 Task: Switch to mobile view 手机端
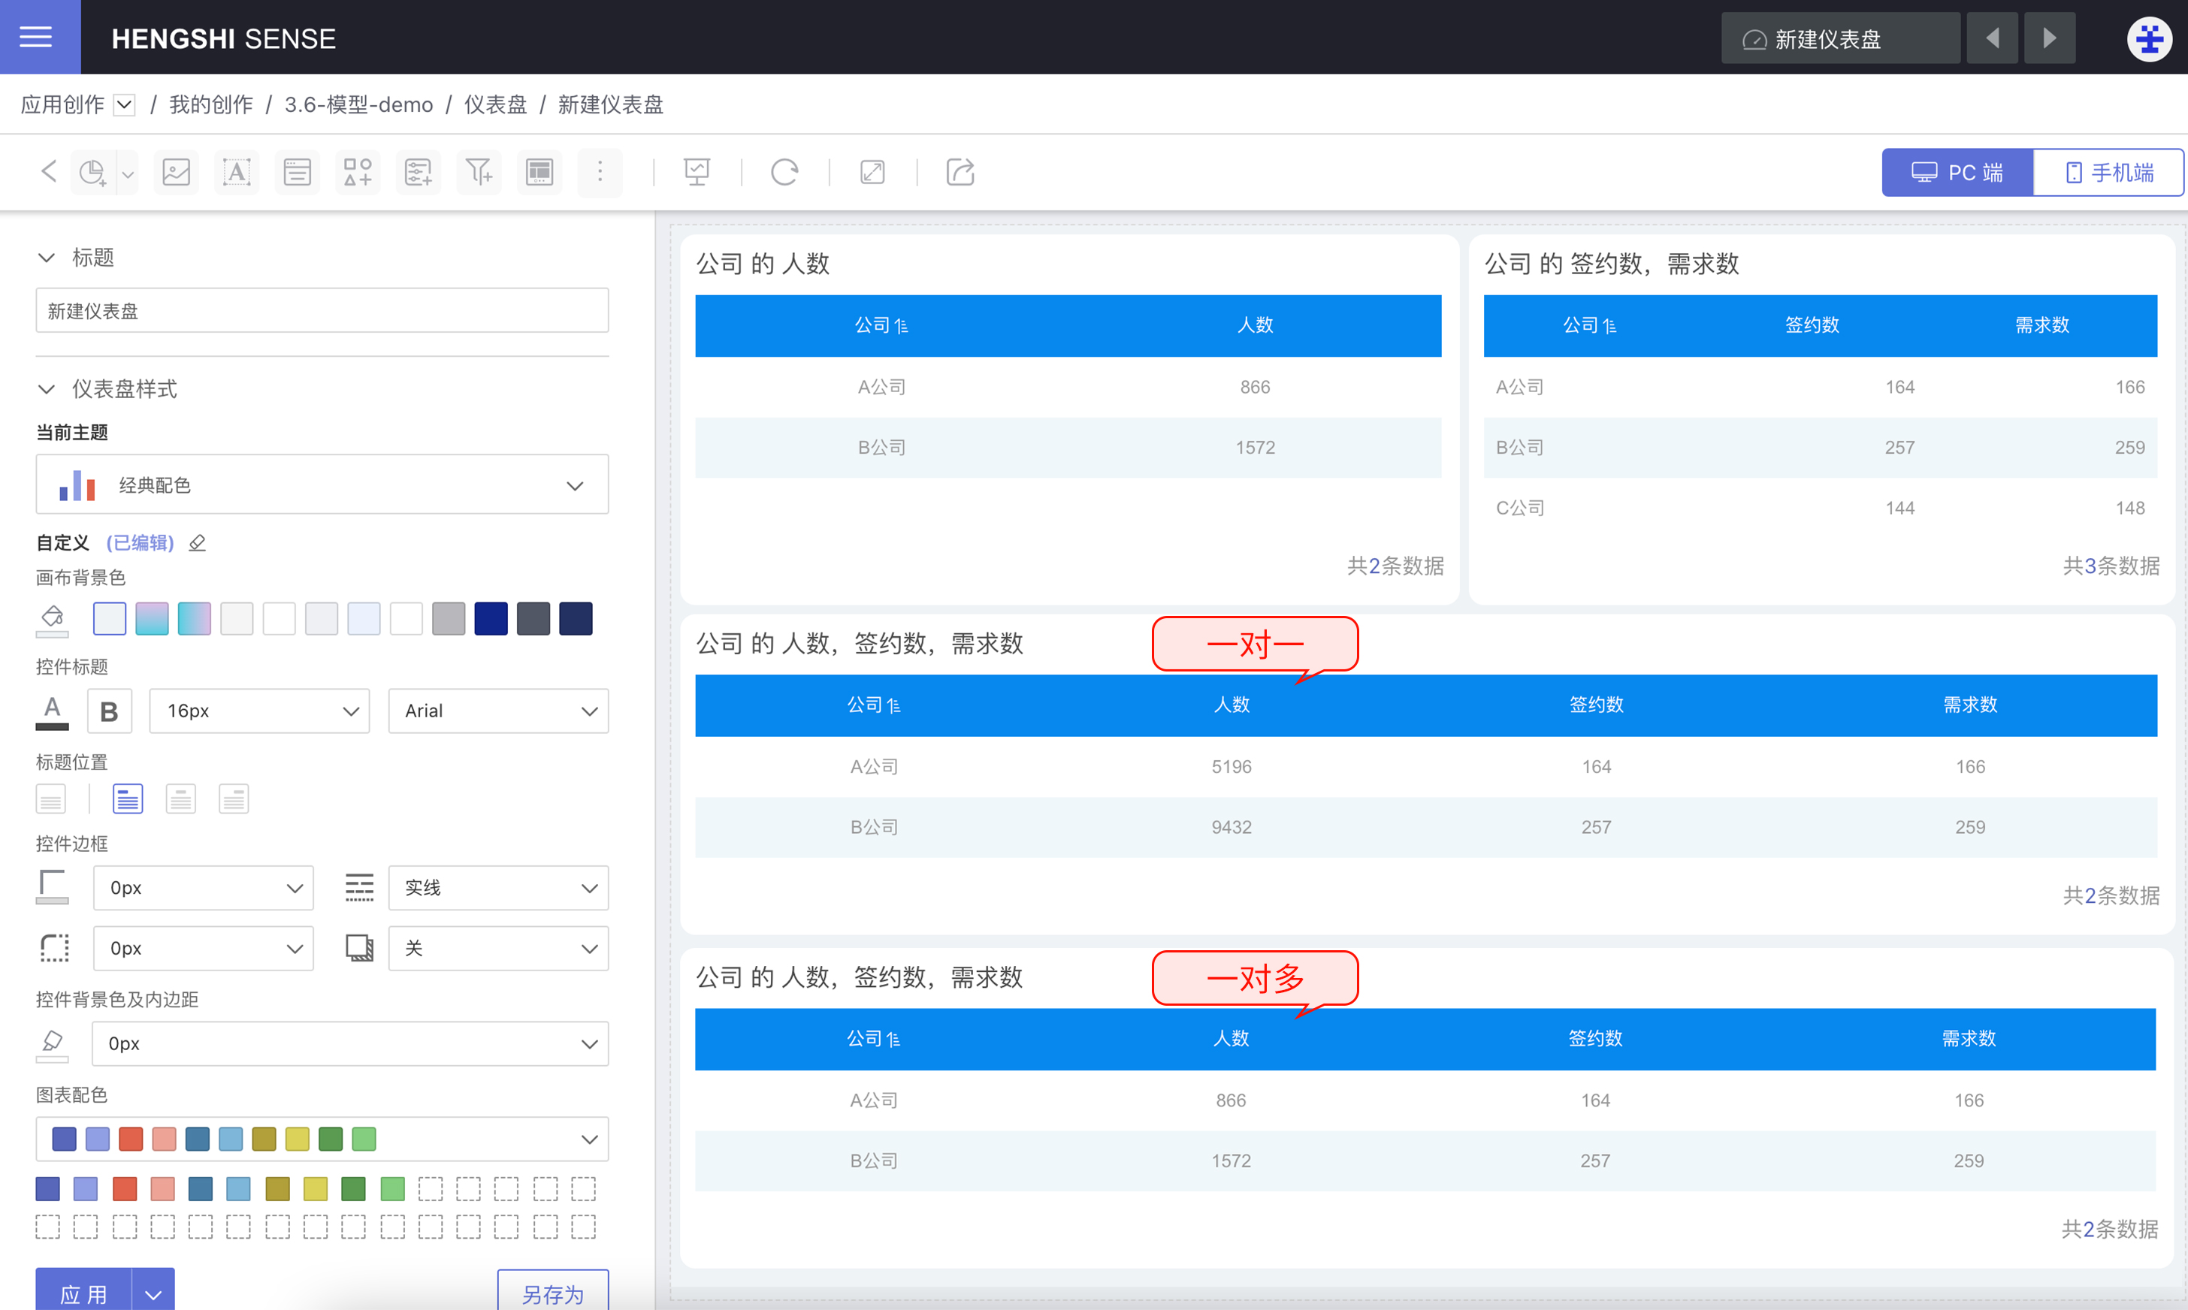tap(2108, 172)
